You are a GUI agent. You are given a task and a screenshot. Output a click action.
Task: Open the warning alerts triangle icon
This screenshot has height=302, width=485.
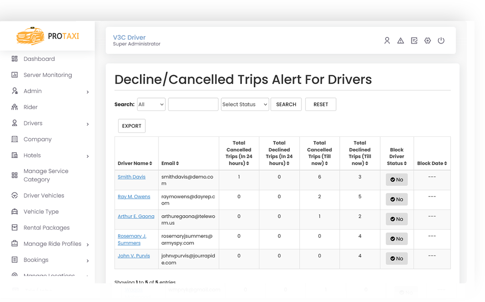click(401, 40)
